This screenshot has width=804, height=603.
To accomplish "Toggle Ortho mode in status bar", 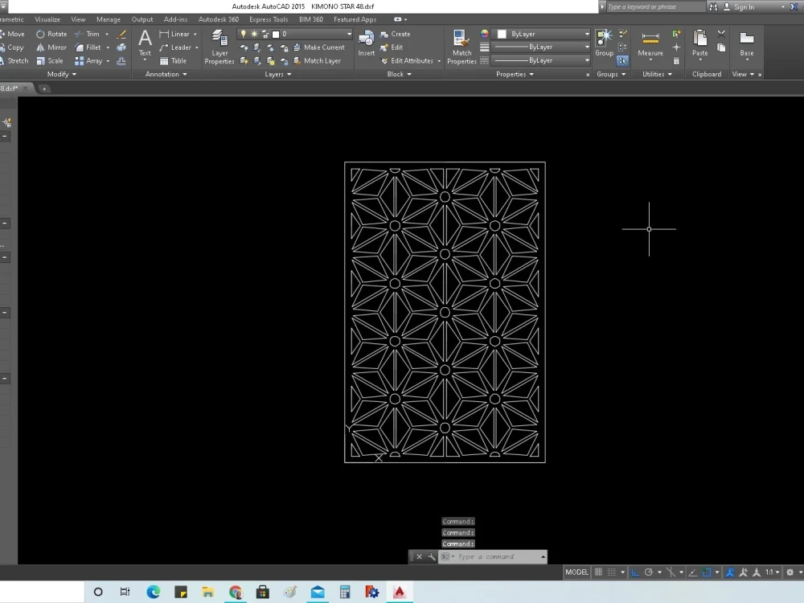I will coord(635,572).
